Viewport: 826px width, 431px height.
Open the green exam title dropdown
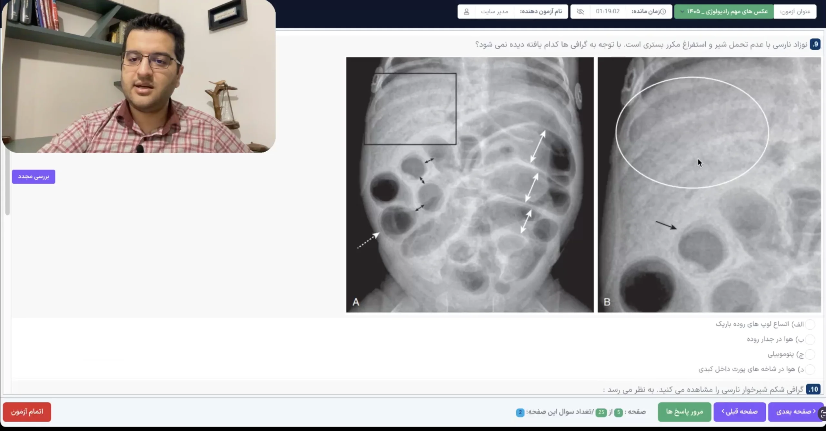(724, 12)
